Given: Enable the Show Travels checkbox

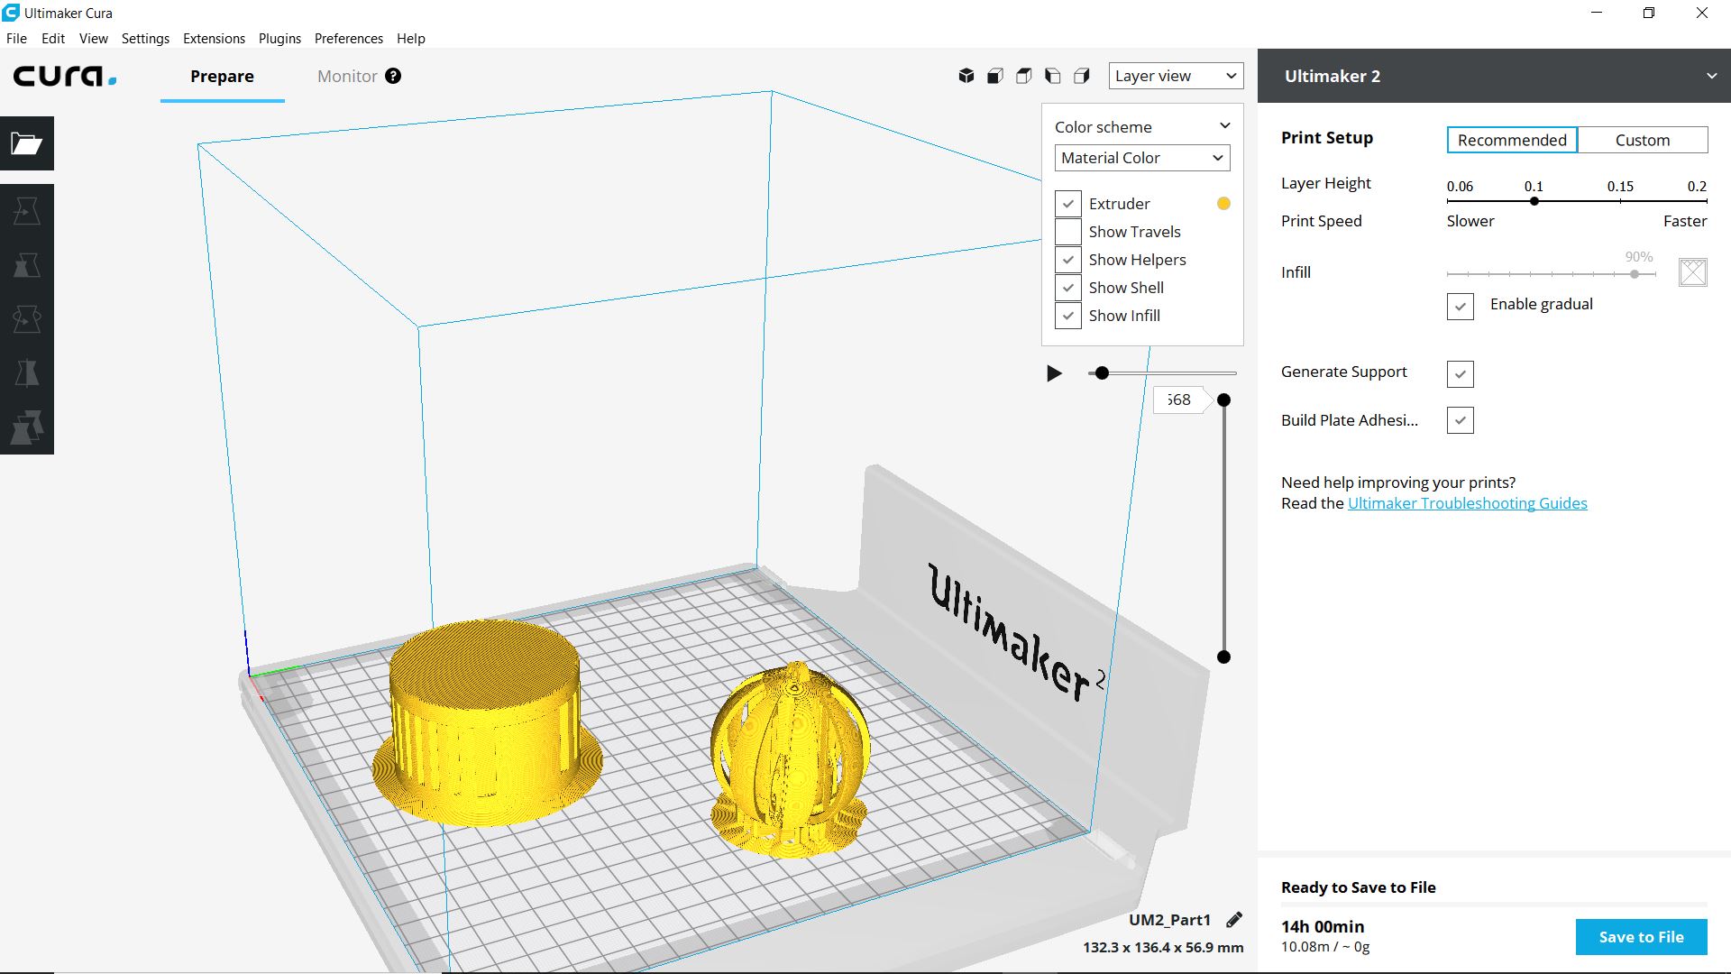Looking at the screenshot, I should (x=1068, y=232).
